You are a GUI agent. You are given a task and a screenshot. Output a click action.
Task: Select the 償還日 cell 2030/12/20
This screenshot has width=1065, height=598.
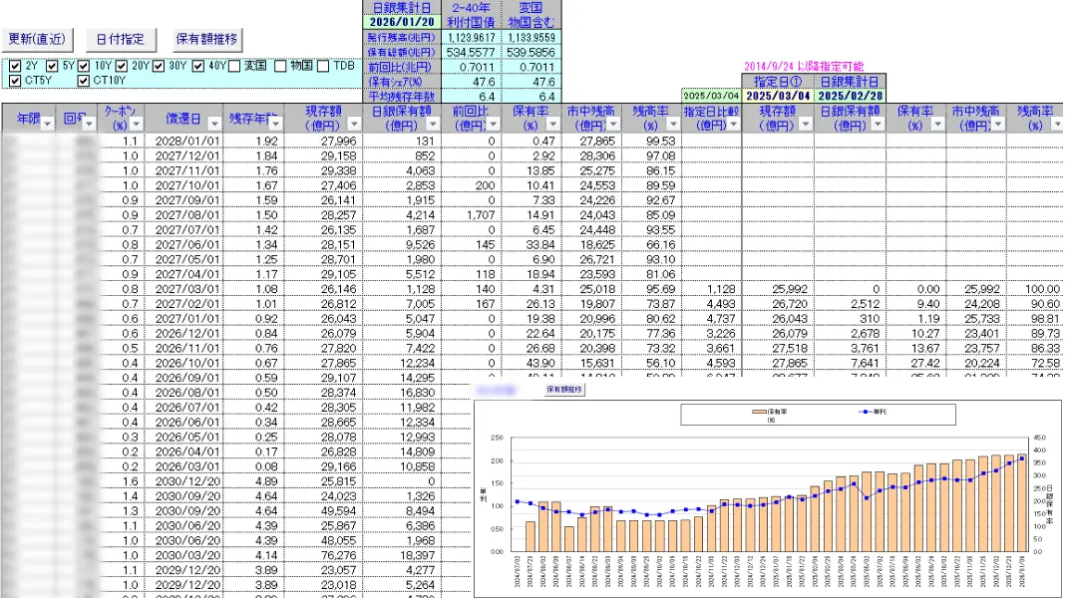click(184, 482)
